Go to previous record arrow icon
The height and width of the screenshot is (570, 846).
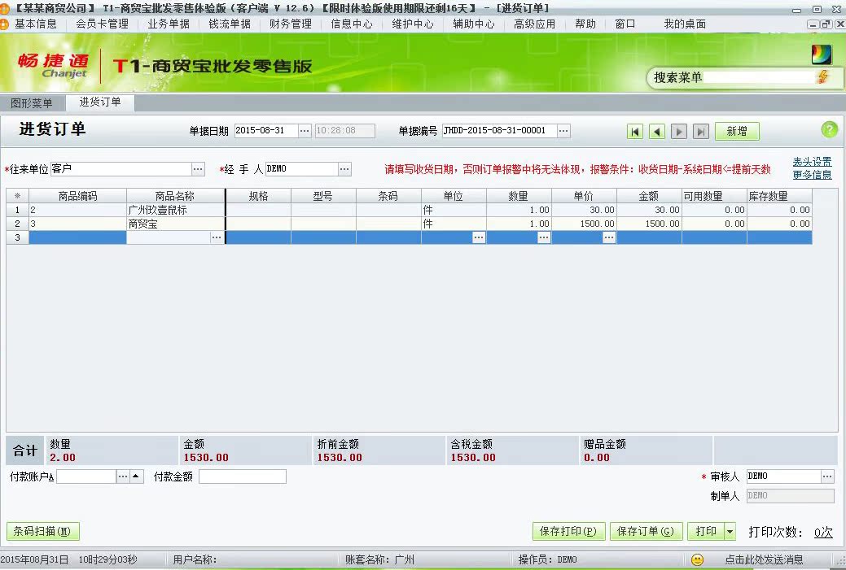[656, 132]
